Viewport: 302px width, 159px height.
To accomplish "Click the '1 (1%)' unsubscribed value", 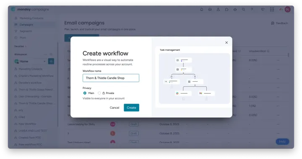I will [x=253, y=106].
